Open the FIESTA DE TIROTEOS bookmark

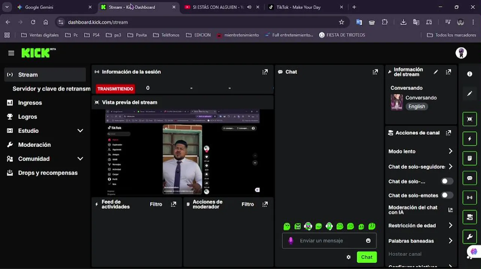[342, 35]
